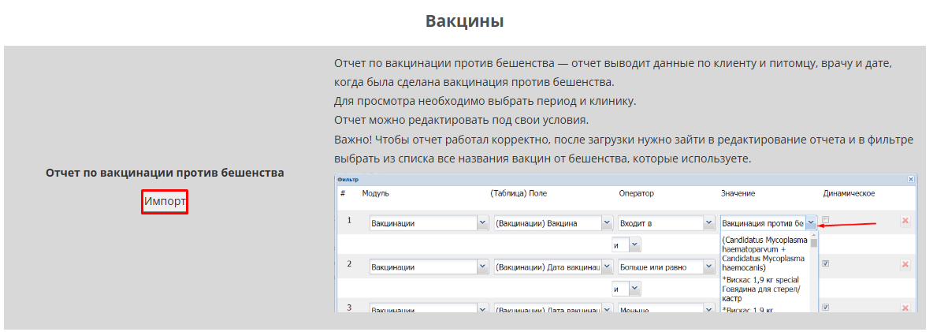The width and height of the screenshot is (948, 332).
Task: Select Candidatus Mycoplasma haematoparvum list option
Action: click(764, 252)
